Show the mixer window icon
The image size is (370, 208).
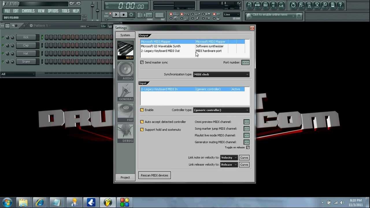(281, 5)
